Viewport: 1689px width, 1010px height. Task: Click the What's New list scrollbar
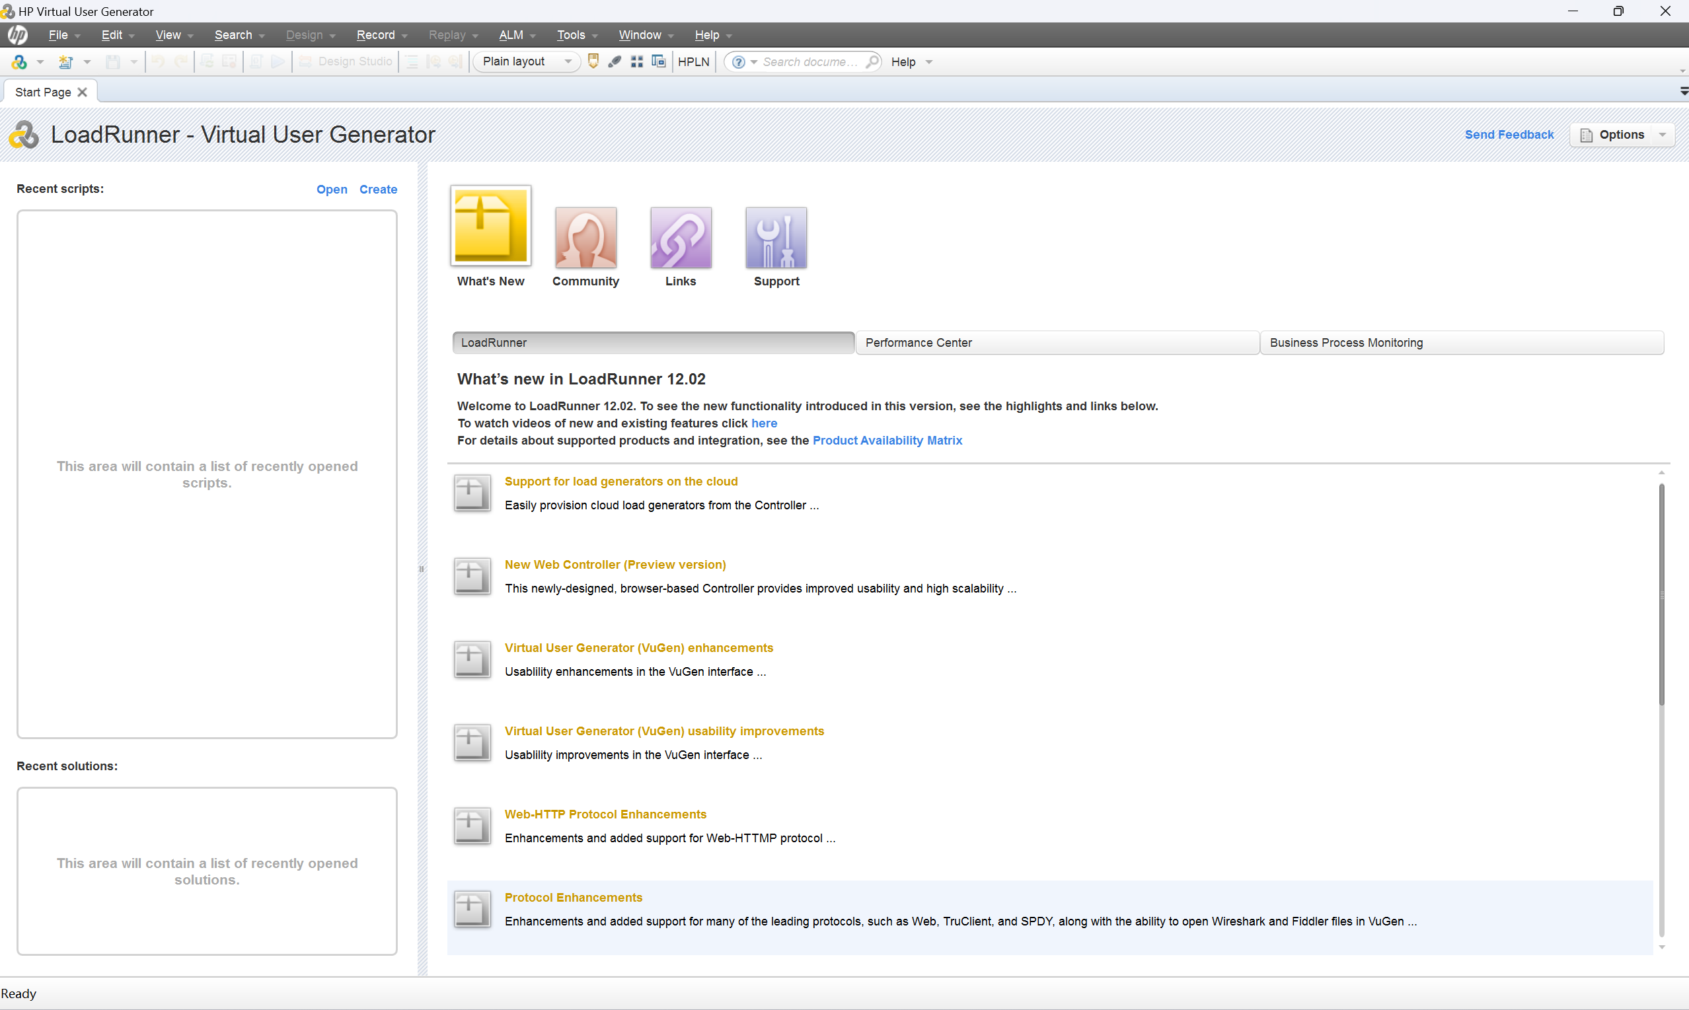(x=1661, y=593)
